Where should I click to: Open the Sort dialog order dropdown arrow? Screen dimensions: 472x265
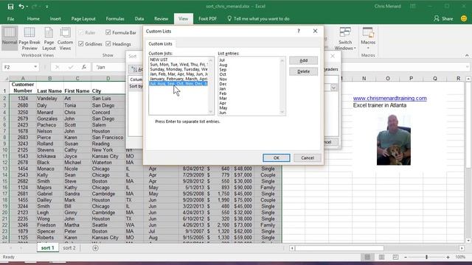click(333, 88)
